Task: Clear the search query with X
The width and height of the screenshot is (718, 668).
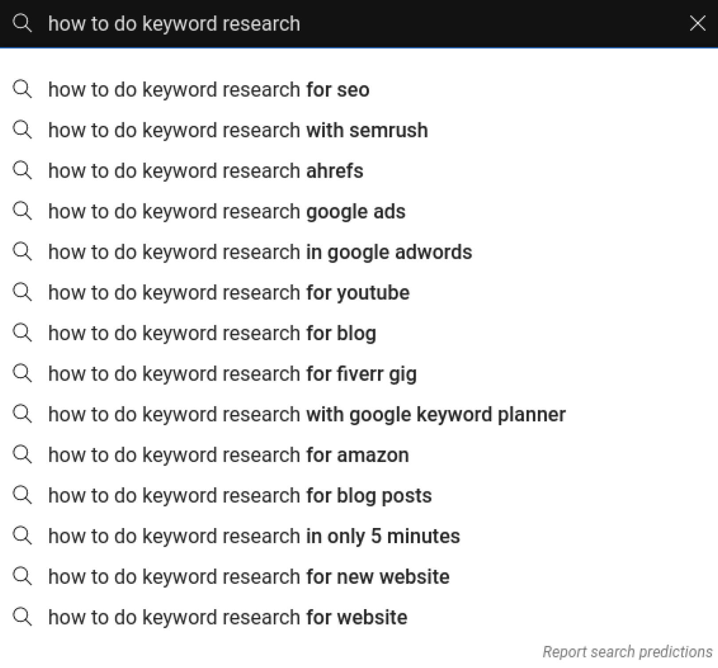Action: click(697, 23)
